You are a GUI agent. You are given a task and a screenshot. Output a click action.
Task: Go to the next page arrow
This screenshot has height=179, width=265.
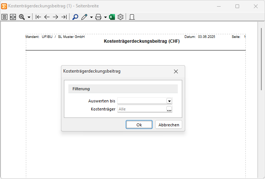point(55,17)
